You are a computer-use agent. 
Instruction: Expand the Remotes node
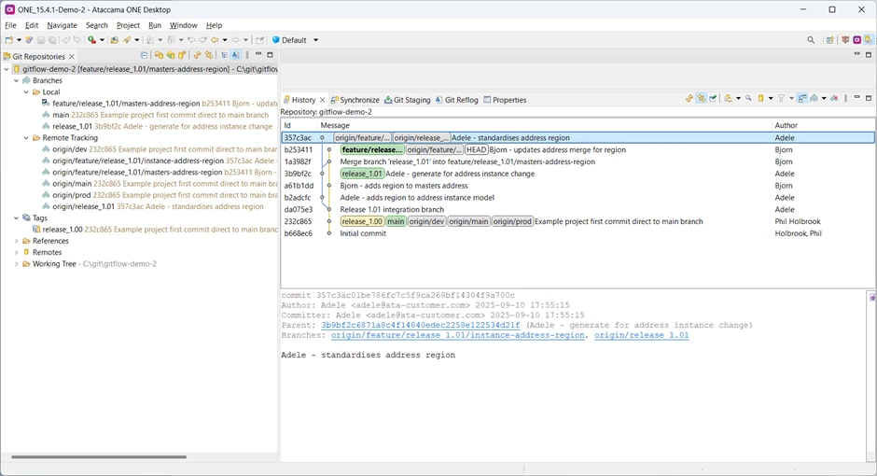pos(16,252)
